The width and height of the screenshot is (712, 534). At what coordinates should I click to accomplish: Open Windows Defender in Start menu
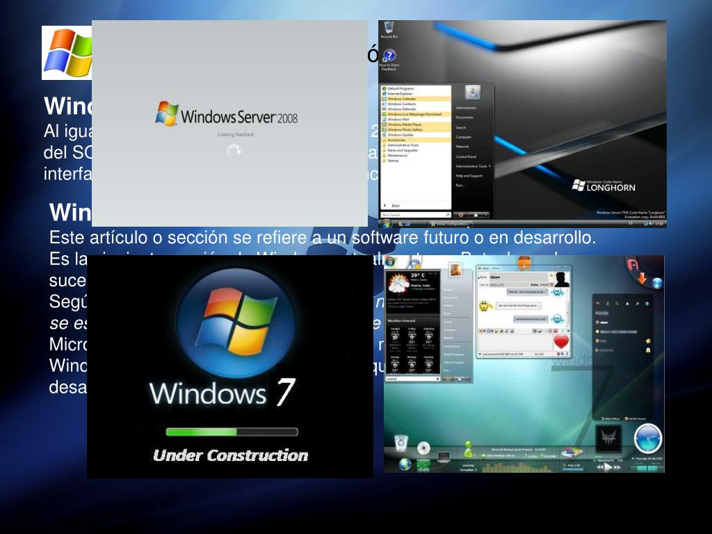point(416,109)
